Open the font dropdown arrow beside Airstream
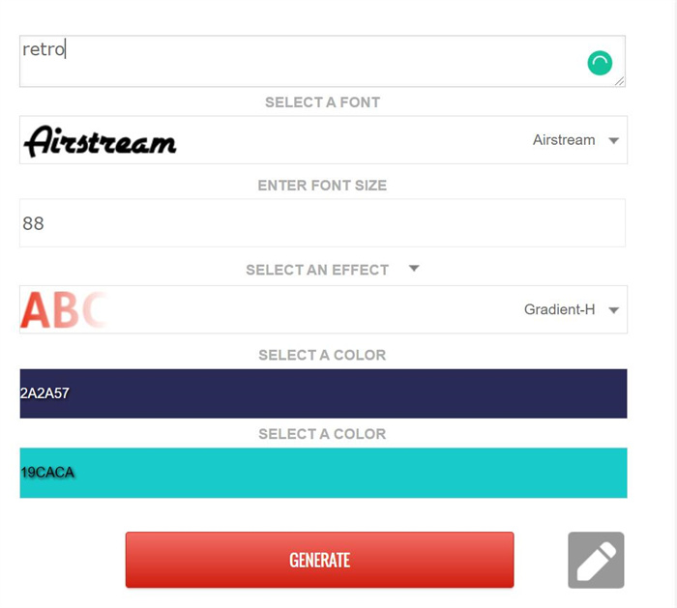Viewport: 677px width, 608px height. point(613,140)
